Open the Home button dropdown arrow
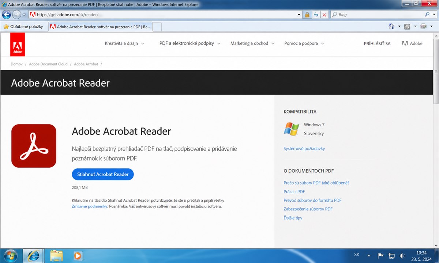The width and height of the screenshot is (439, 263). coord(399,26)
